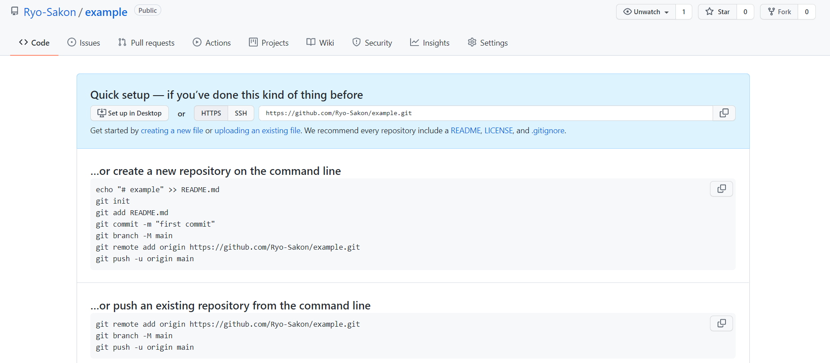
Task: Select the SSH clone option
Action: click(241, 113)
